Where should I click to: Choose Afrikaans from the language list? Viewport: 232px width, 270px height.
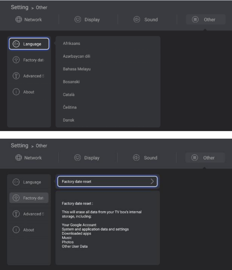(71, 43)
